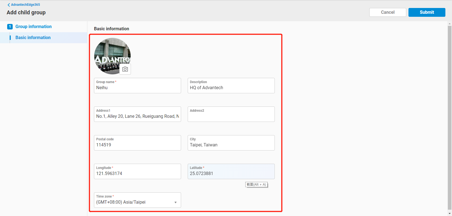Focus the Longitude input

pyautogui.click(x=137, y=174)
